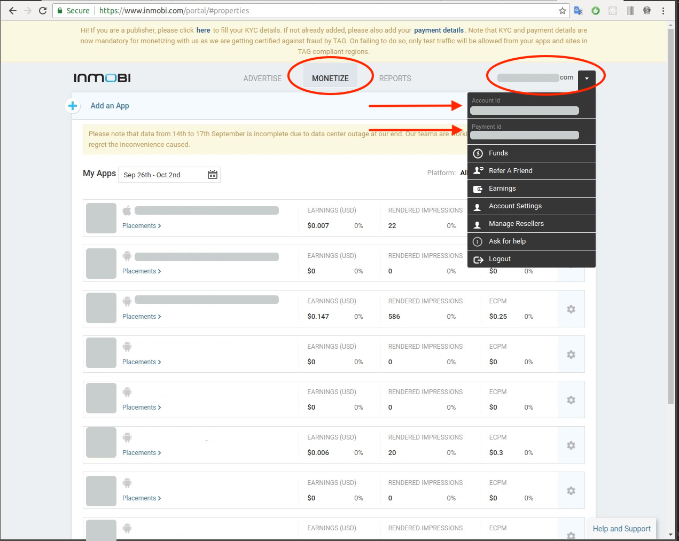Open the Reports tab
This screenshot has width=679, height=541.
coord(395,79)
